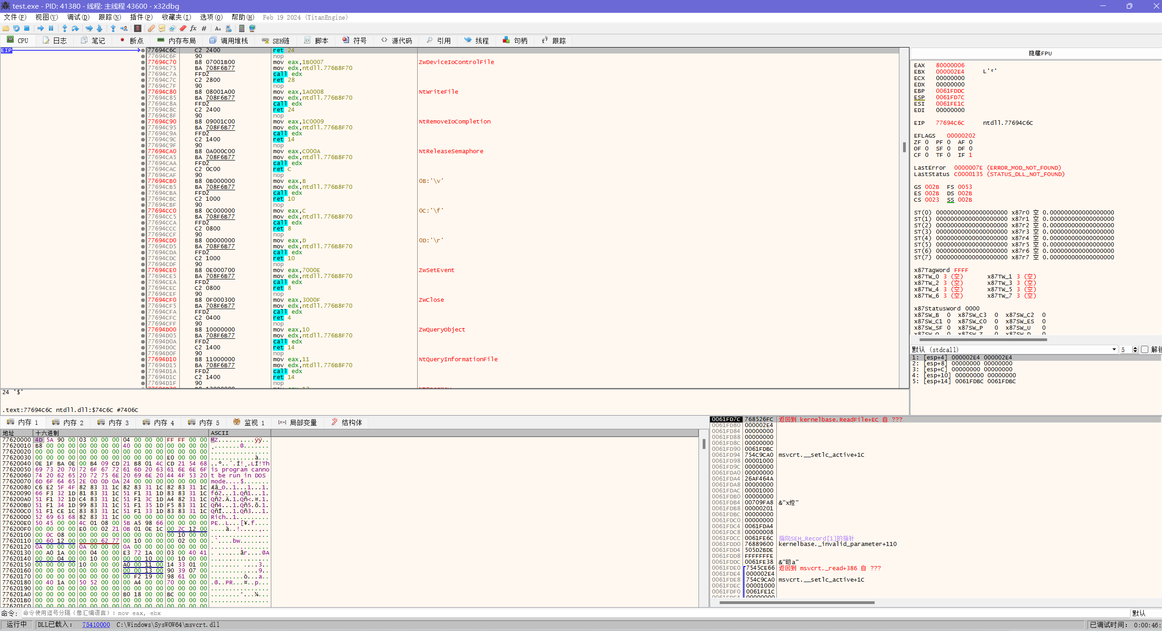This screenshot has height=631, width=1162.
Task: Click the restart debugging icon
Action: point(16,28)
